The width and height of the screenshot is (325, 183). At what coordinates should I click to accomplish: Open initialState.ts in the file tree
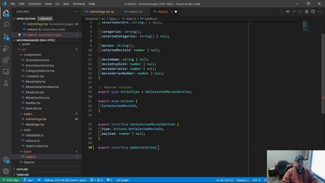[x=35, y=135]
